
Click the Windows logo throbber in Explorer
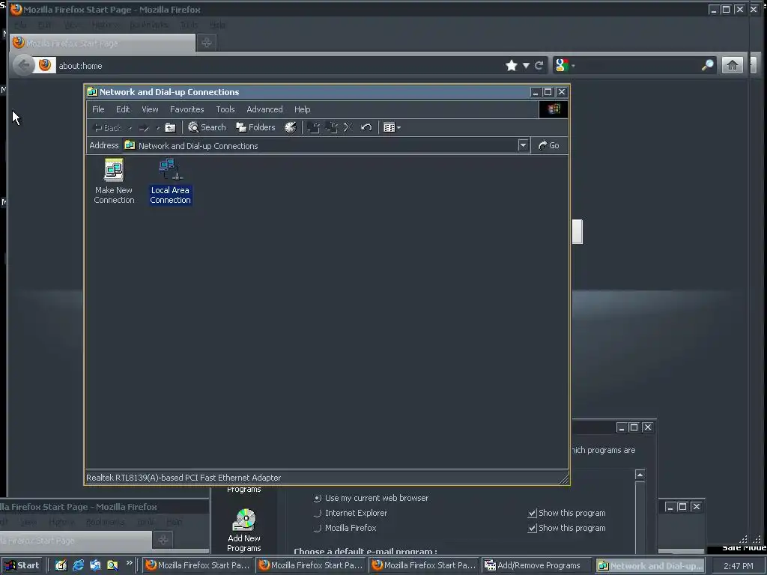554,109
